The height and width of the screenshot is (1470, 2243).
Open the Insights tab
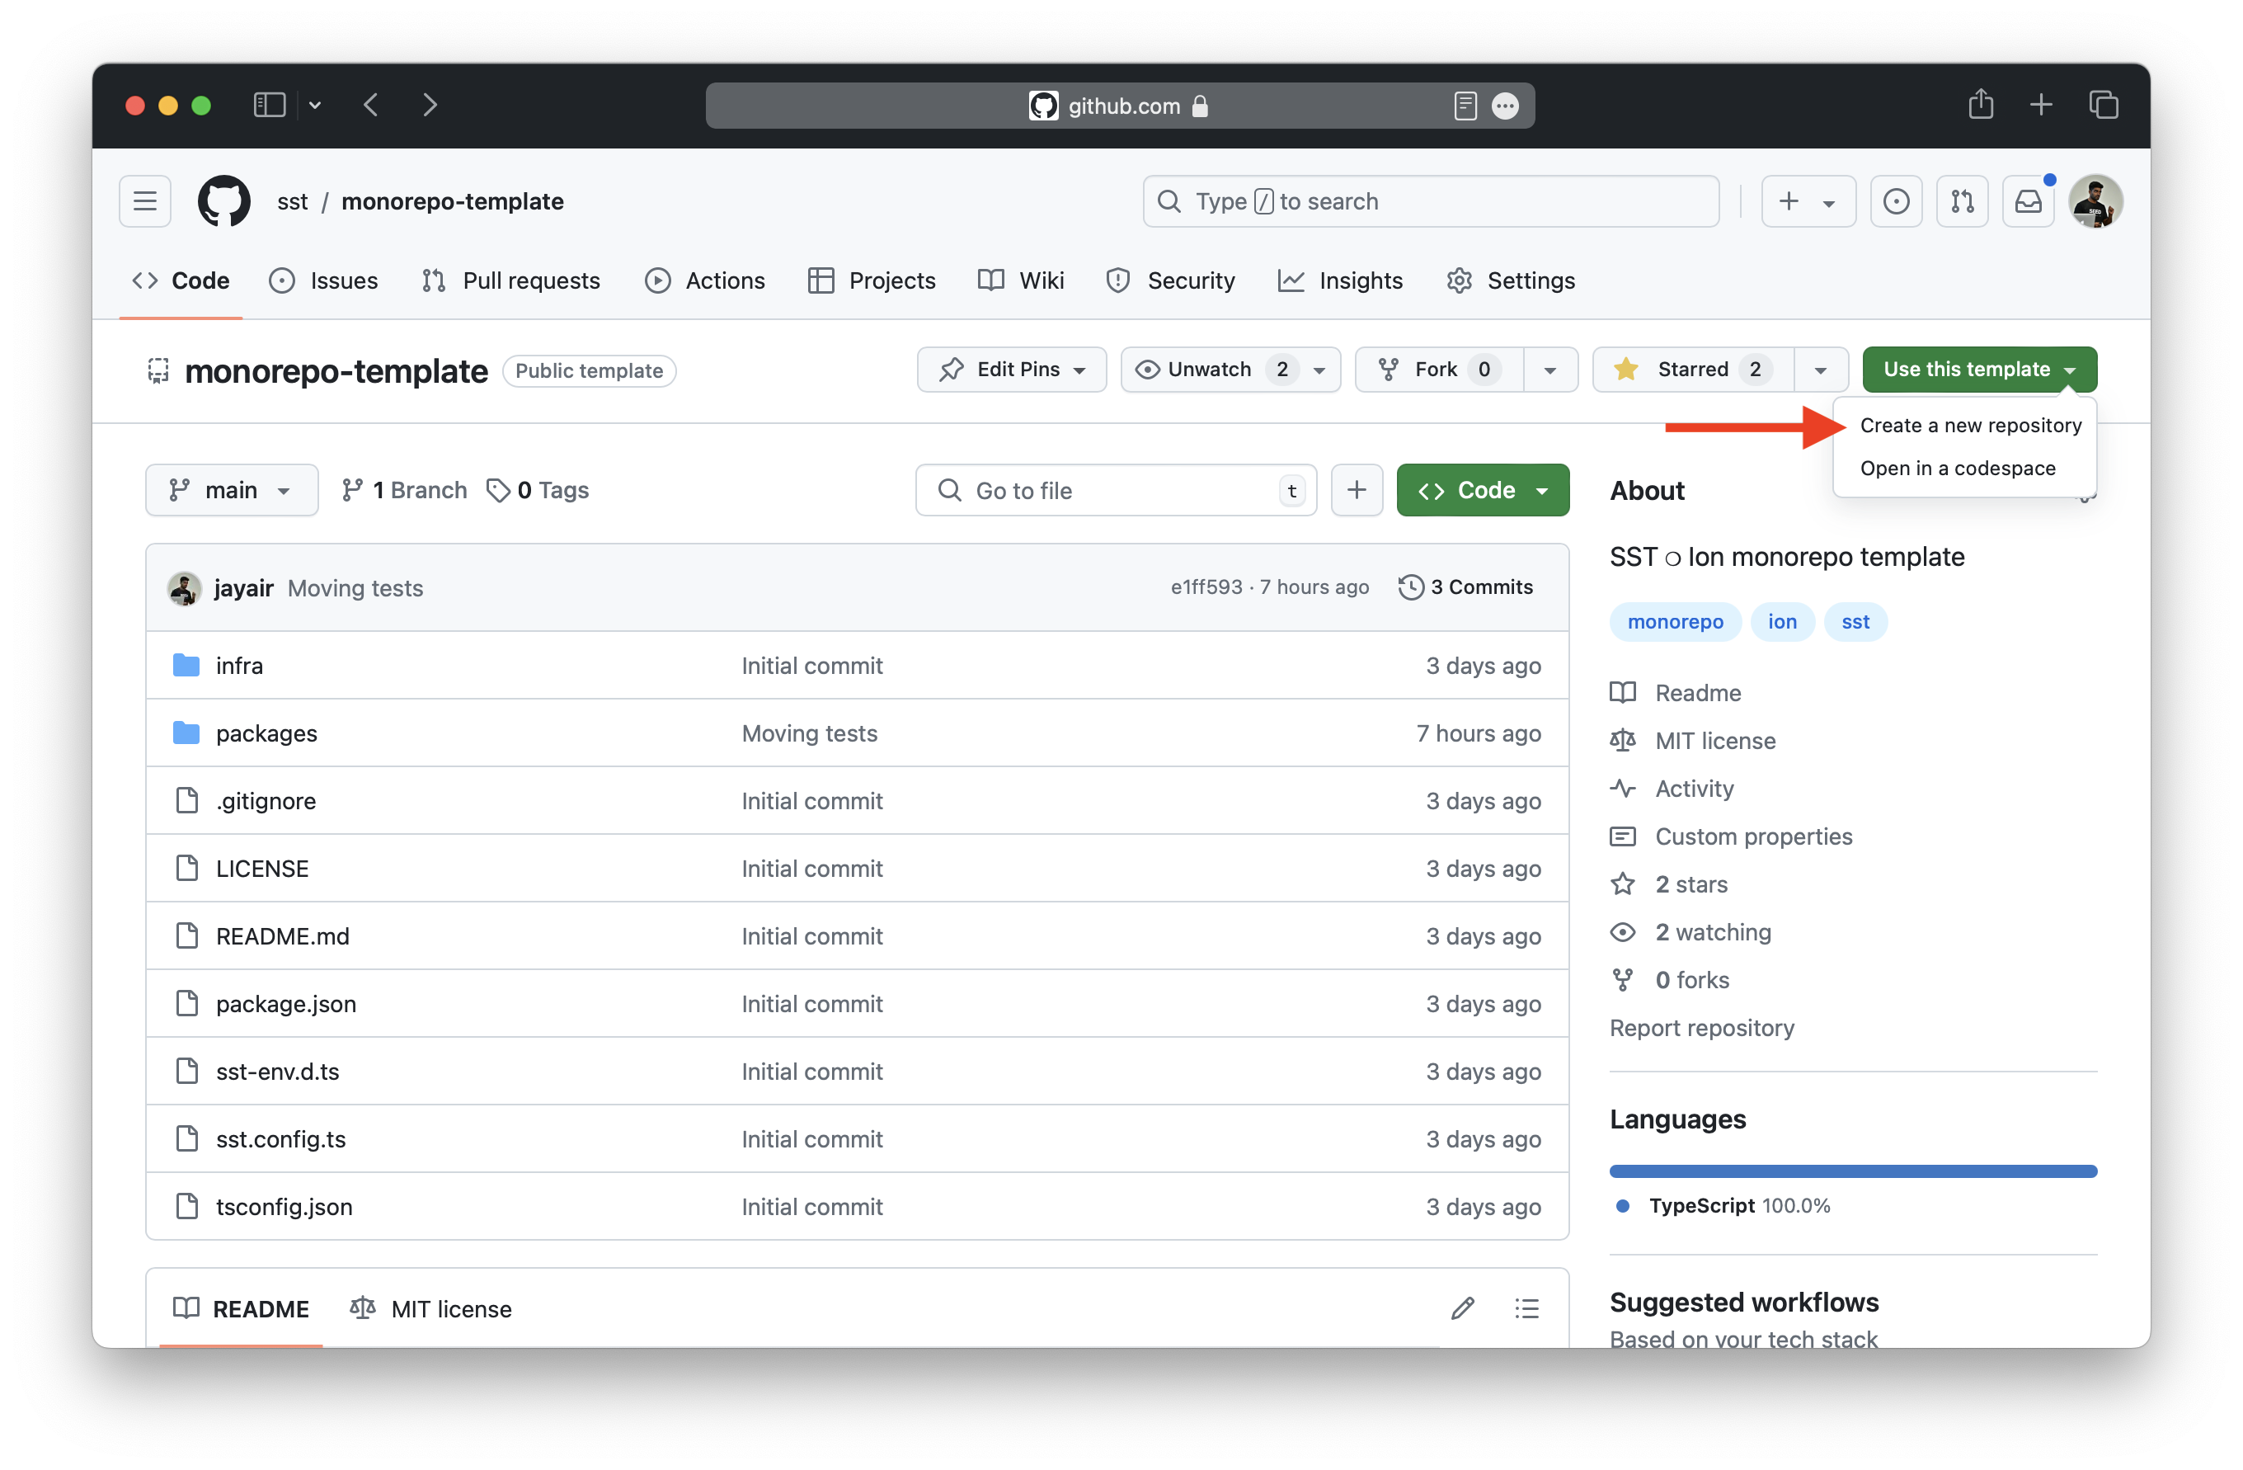pos(1340,281)
